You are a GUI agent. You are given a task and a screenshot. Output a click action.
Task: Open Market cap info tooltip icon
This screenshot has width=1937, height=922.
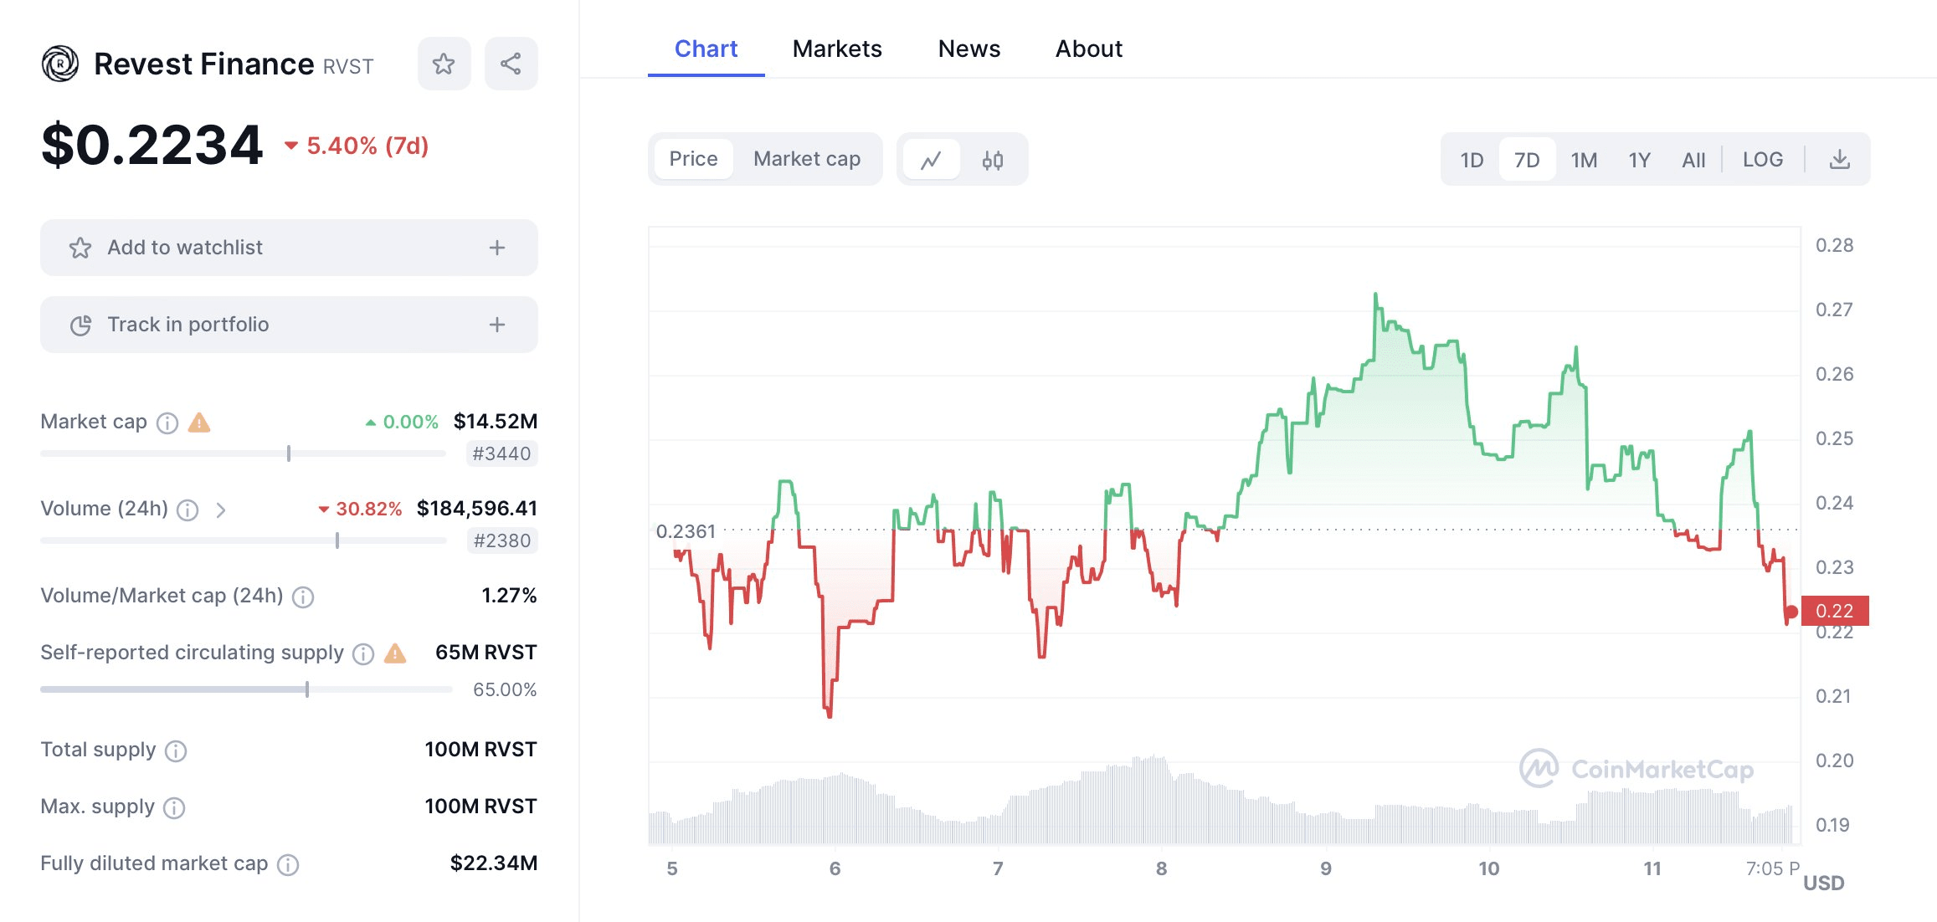167,423
